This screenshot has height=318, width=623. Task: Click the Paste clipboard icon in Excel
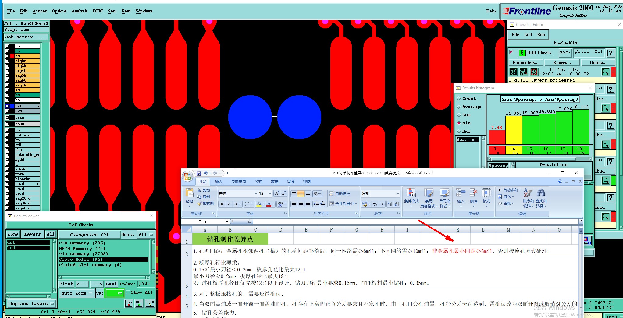pos(189,193)
